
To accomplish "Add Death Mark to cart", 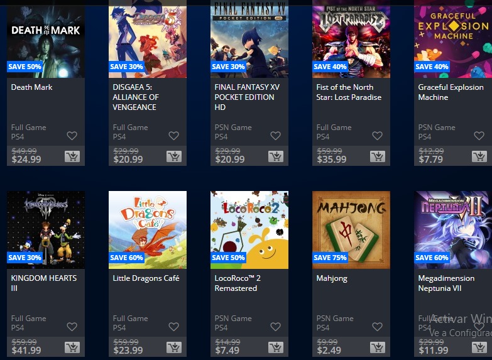I will pos(72,156).
